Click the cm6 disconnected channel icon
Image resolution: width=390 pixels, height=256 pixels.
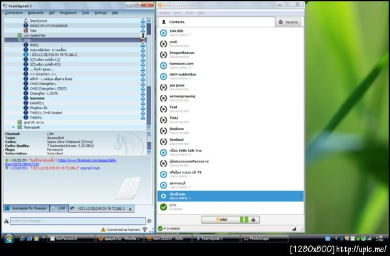[x=163, y=44]
